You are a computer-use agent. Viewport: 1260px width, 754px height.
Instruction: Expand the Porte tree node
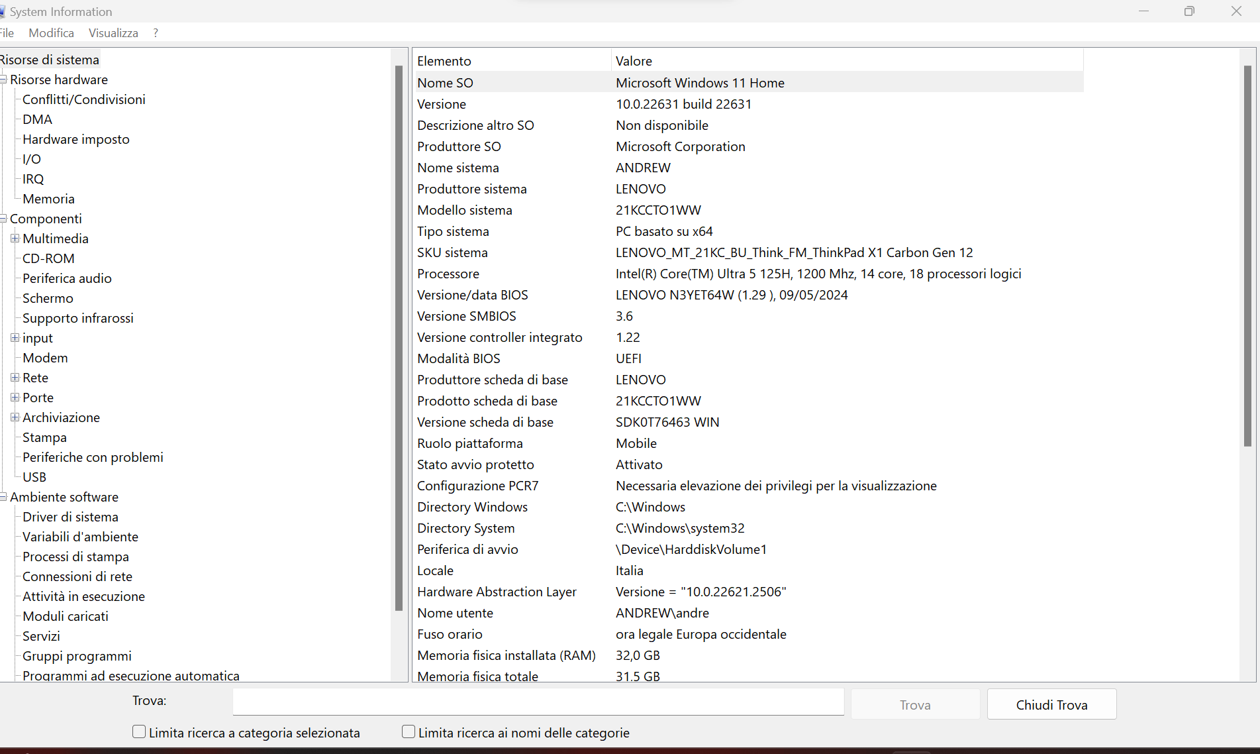point(15,398)
